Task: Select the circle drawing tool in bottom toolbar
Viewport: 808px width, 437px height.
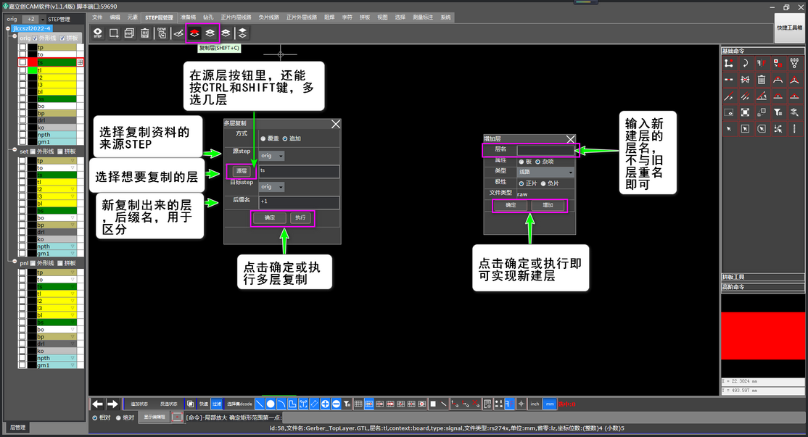Action: 271,404
